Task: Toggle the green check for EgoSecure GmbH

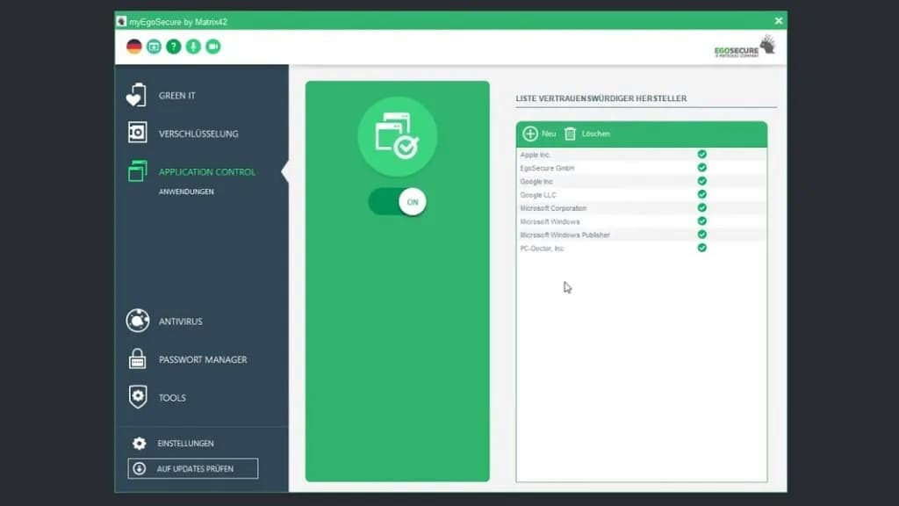Action: click(x=701, y=168)
